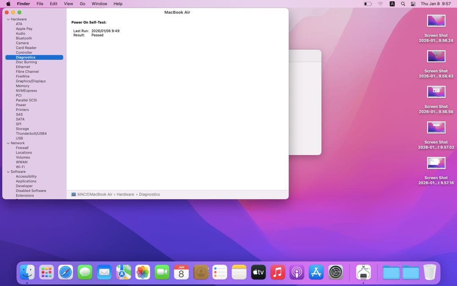Open the Maps app
The height and width of the screenshot is (286, 457).
pyautogui.click(x=123, y=272)
